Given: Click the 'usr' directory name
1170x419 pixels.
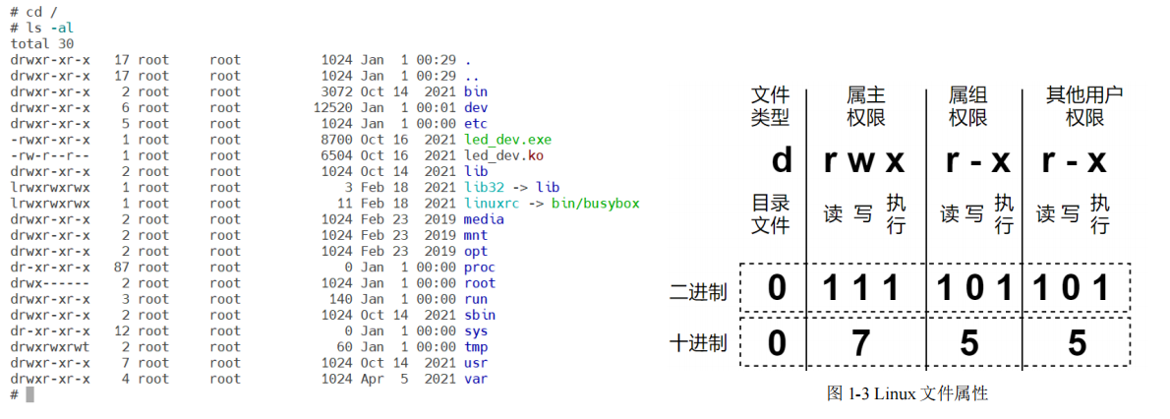Looking at the screenshot, I should click(x=475, y=363).
